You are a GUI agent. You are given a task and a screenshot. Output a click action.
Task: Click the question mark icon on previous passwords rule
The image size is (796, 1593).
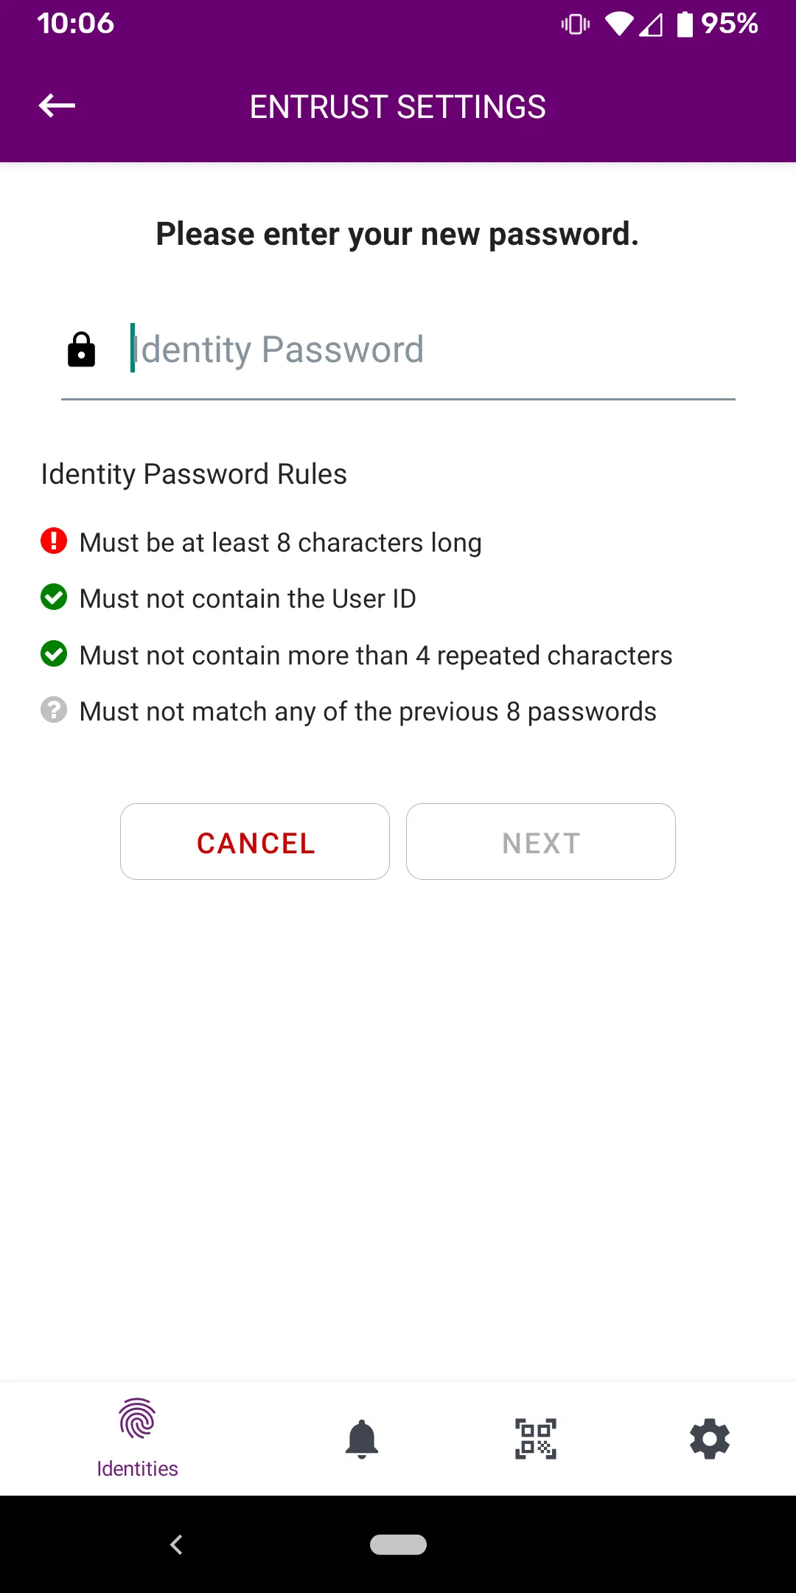[53, 711]
